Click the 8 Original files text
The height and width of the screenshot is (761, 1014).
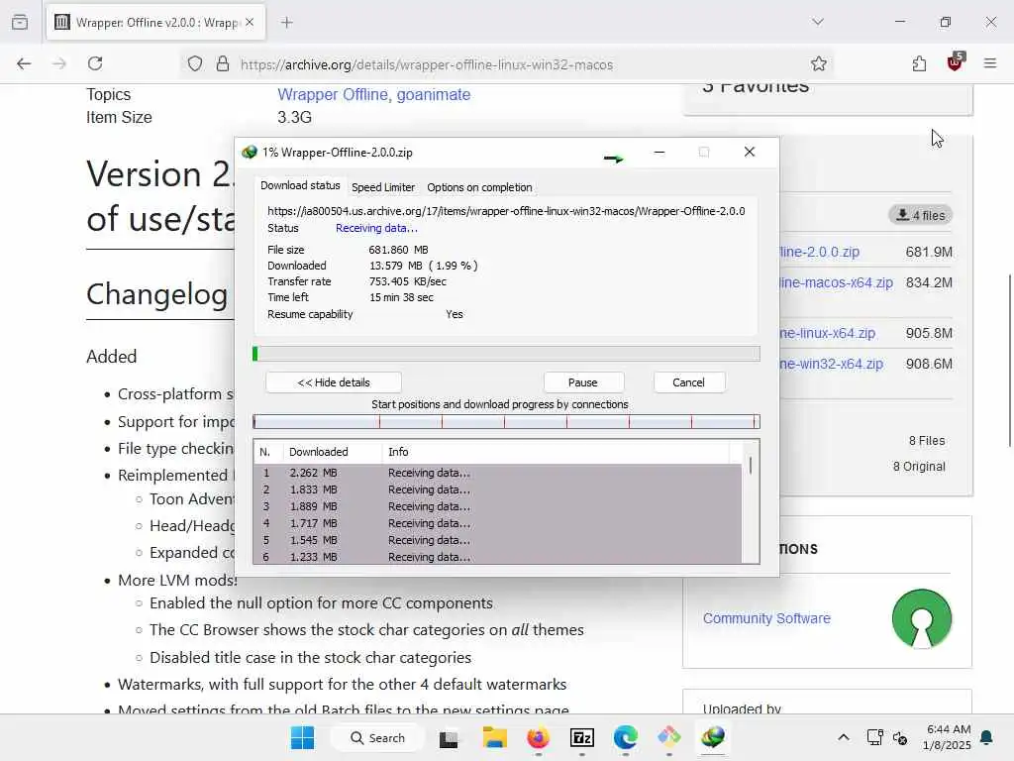click(x=919, y=467)
